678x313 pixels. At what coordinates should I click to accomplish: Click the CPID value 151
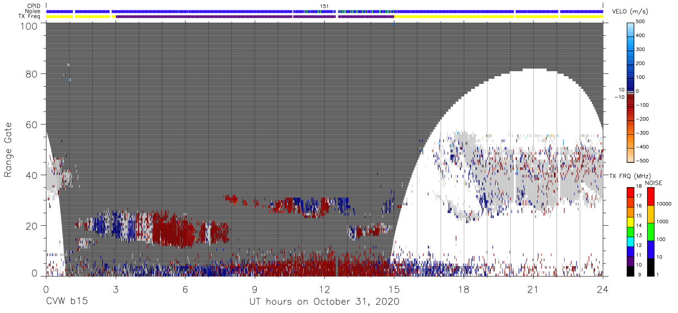[x=324, y=6]
